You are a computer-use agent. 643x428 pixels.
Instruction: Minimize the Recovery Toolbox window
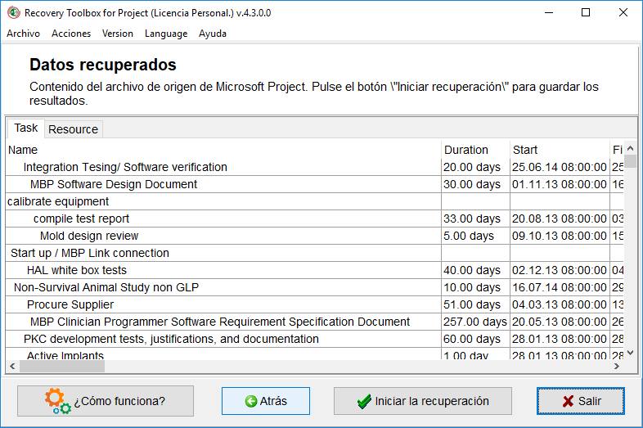tap(549, 13)
